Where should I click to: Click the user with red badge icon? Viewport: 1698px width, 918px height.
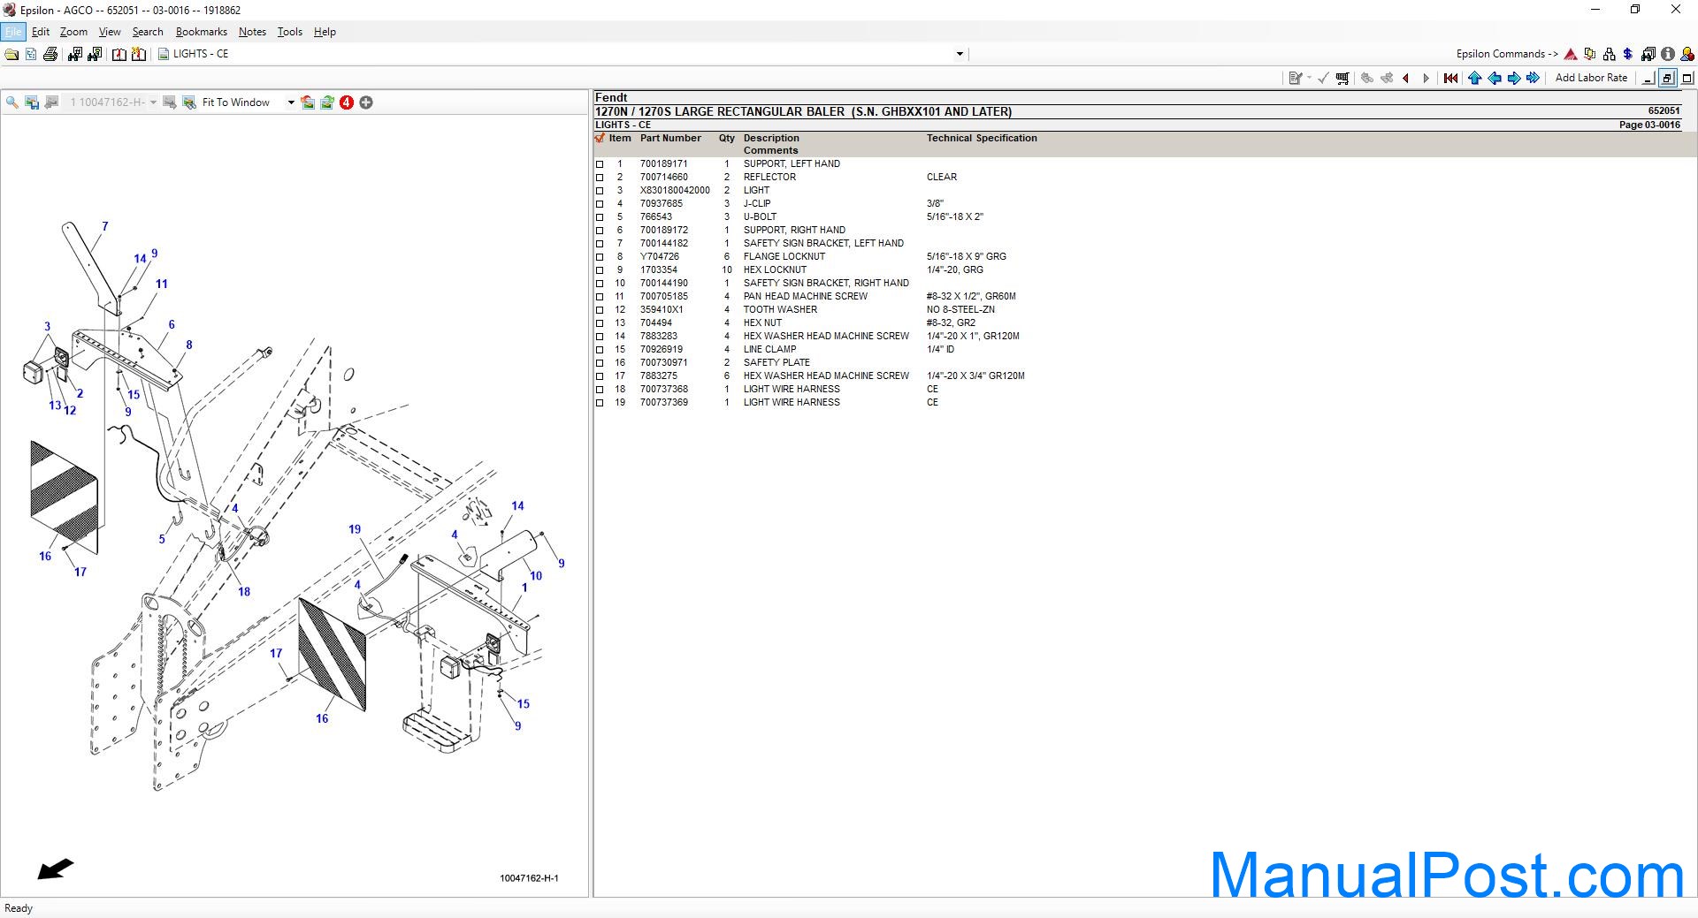(x=1687, y=55)
